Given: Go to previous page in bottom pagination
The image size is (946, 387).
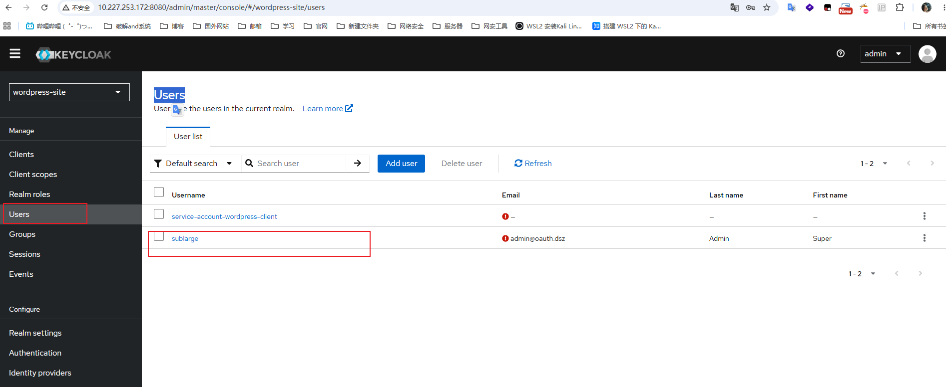Looking at the screenshot, I should [x=897, y=273].
